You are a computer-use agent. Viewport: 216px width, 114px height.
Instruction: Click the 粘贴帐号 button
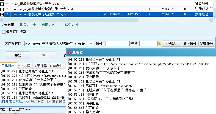[x=206, y=44]
